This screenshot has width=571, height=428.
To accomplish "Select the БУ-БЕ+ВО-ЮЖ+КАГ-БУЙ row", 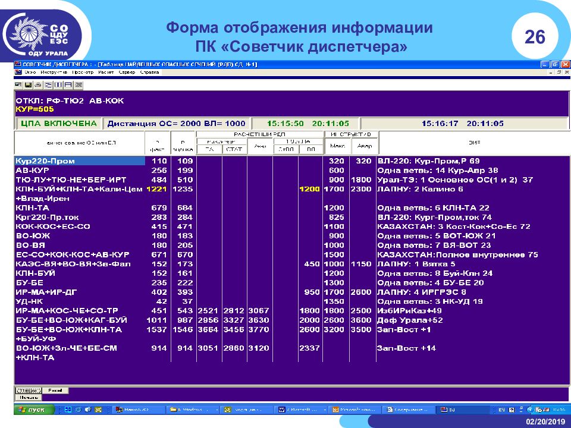I will click(x=71, y=320).
